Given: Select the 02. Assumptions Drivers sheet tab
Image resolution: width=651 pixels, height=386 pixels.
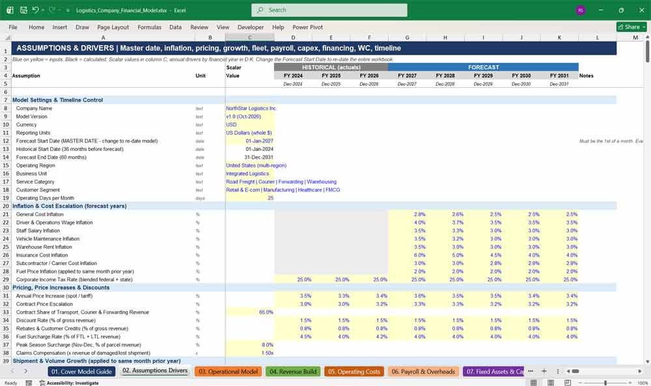Looking at the screenshot, I should click(x=155, y=370).
